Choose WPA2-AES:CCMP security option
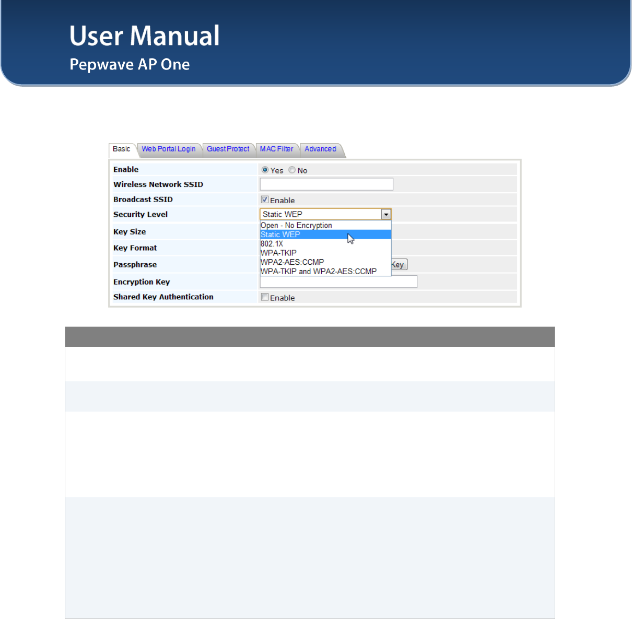Screen dimensions: 632x619 click(325, 262)
